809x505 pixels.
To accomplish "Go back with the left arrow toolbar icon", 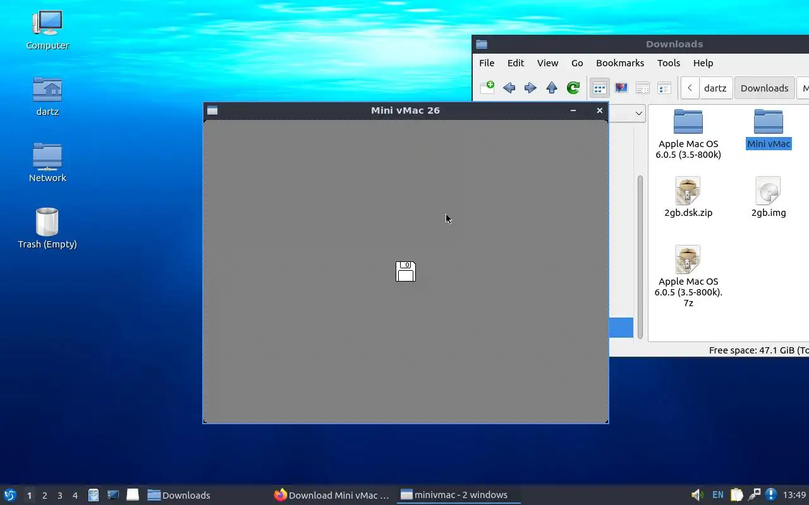I will [x=509, y=88].
